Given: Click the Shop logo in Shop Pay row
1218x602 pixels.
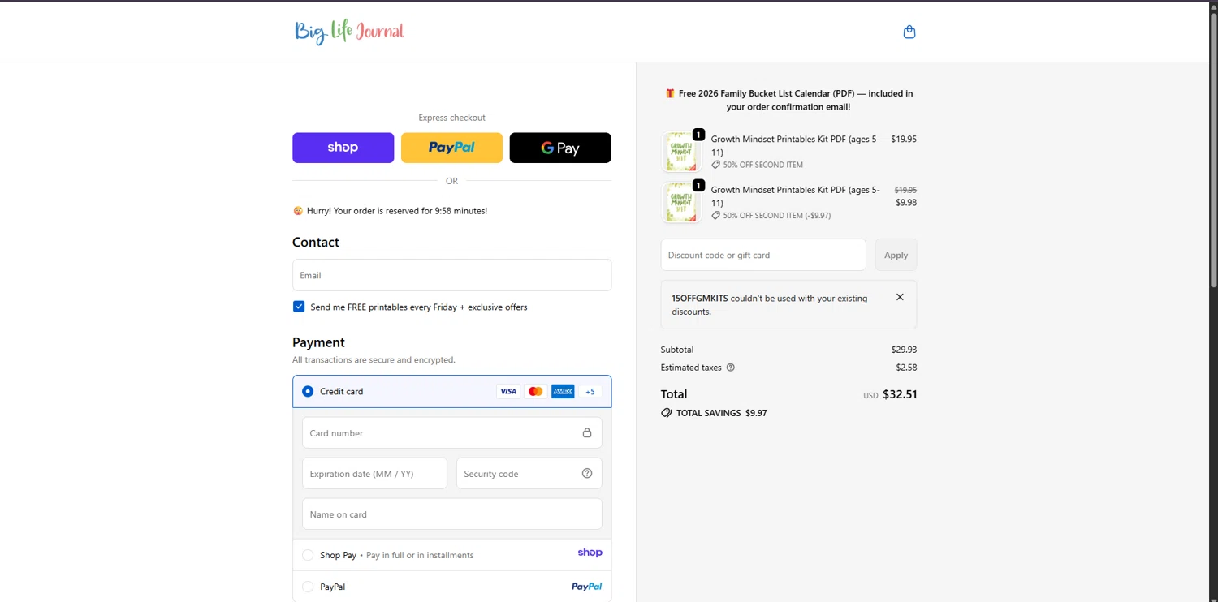Looking at the screenshot, I should (x=590, y=553).
